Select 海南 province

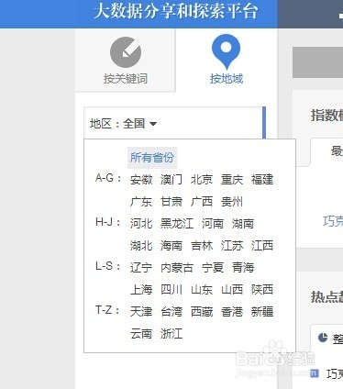171,246
